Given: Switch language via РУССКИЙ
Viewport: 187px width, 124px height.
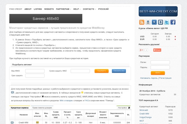Looking at the screenshot, I should (103, 9).
